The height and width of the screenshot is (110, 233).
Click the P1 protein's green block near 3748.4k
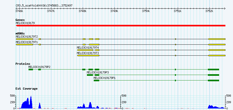[96, 80]
